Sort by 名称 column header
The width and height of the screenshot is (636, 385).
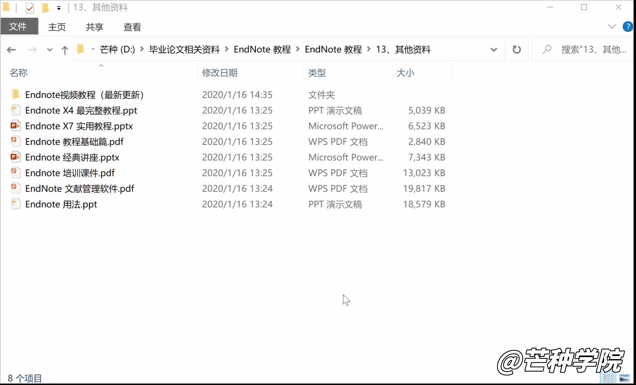click(19, 73)
